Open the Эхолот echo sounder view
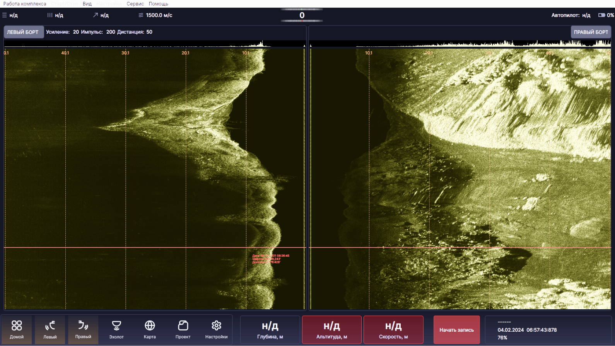 tap(116, 330)
